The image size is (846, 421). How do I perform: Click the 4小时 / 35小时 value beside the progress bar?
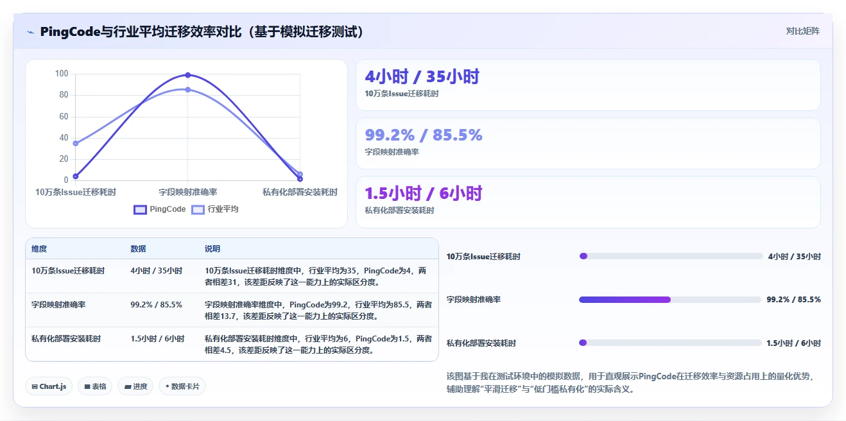pyautogui.click(x=794, y=257)
